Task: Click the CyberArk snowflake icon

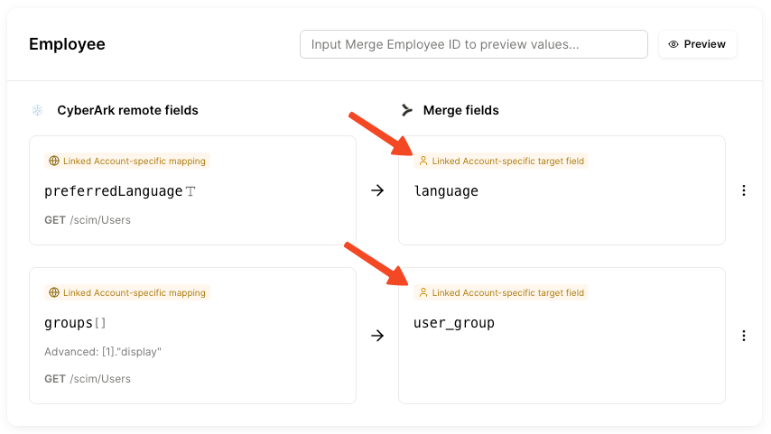Action: 37,110
